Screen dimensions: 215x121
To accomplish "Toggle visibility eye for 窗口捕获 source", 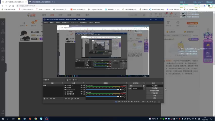I will pos(81,92).
